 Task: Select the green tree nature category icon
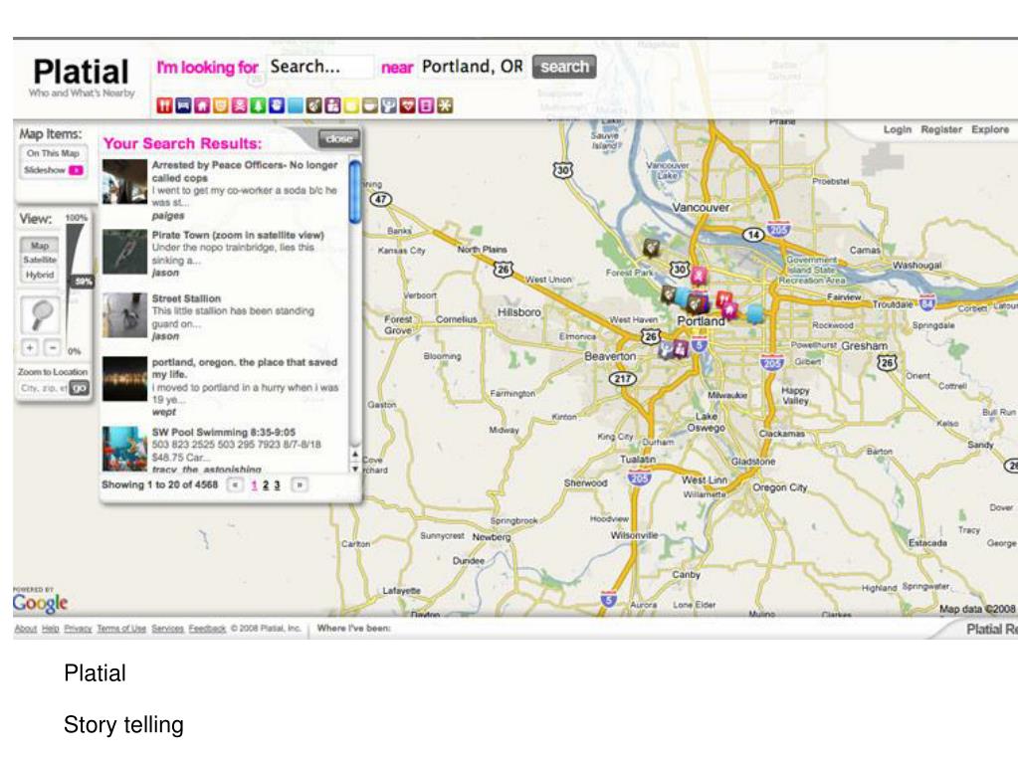click(259, 105)
